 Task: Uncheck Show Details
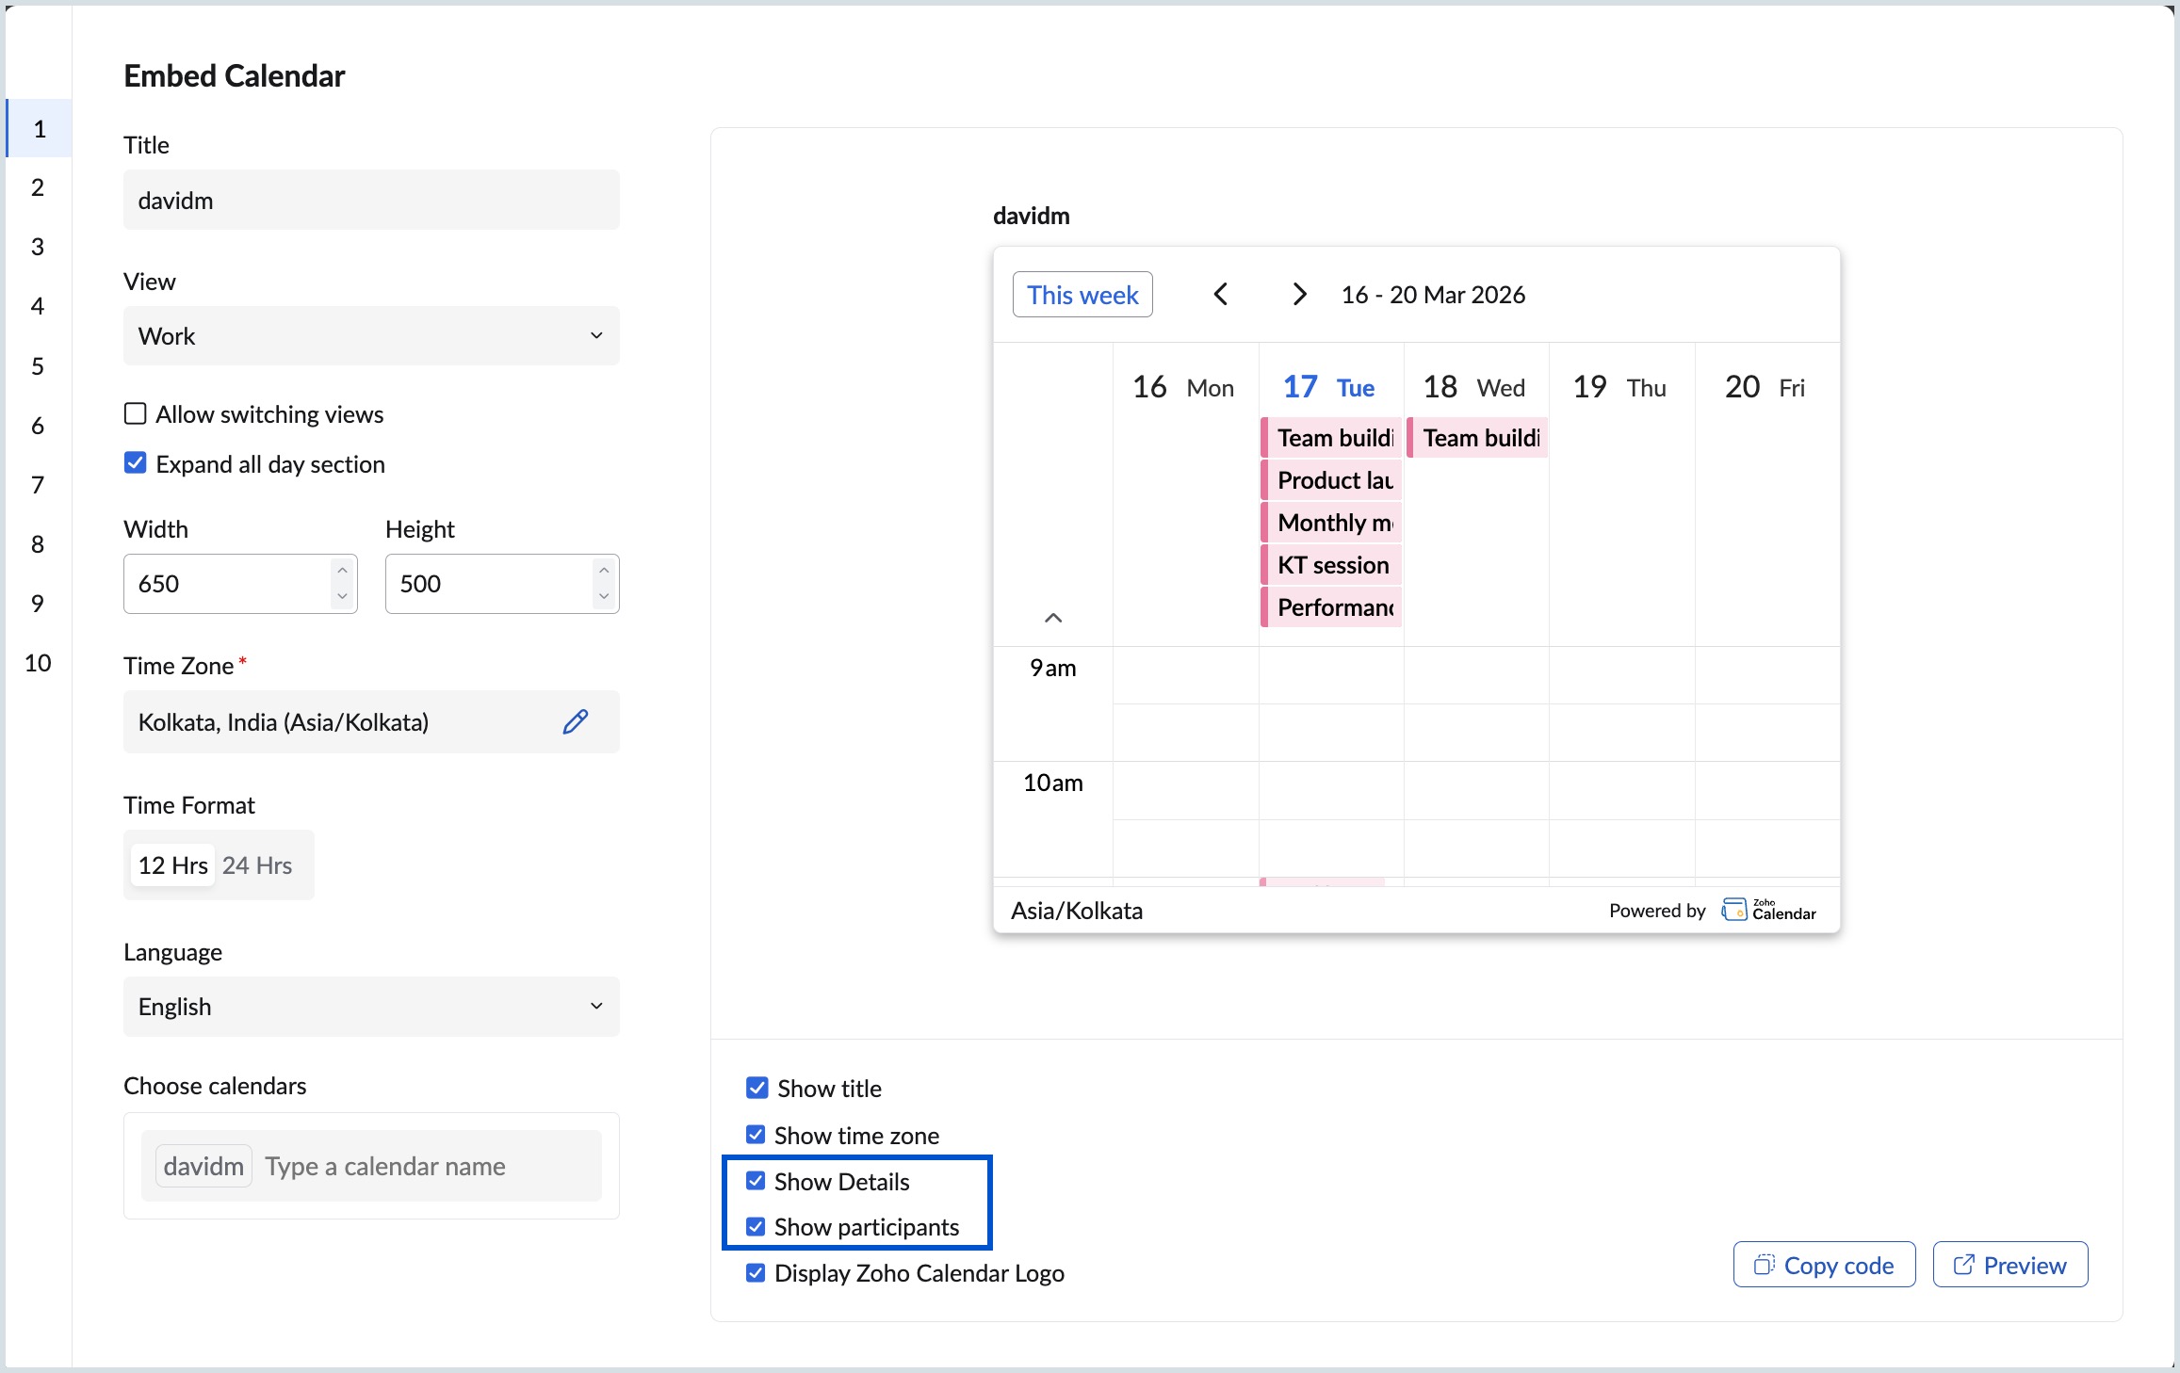(756, 1181)
